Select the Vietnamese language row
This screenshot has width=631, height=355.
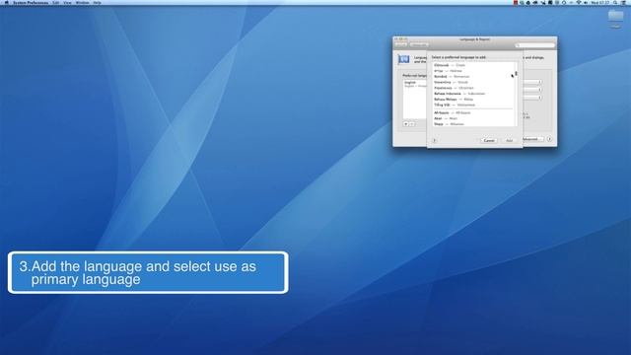point(473,105)
